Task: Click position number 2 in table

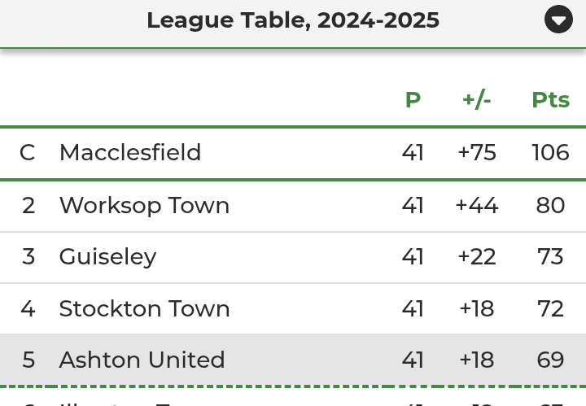Action: (x=28, y=205)
